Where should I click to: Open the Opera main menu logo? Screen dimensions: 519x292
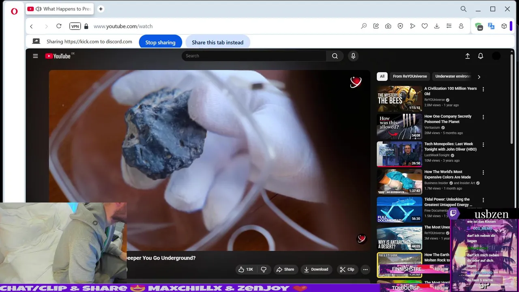click(14, 11)
